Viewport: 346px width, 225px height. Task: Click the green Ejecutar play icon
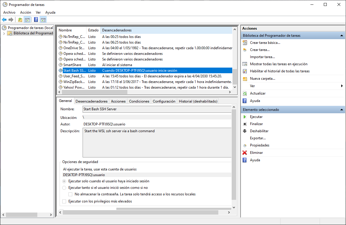(245, 117)
